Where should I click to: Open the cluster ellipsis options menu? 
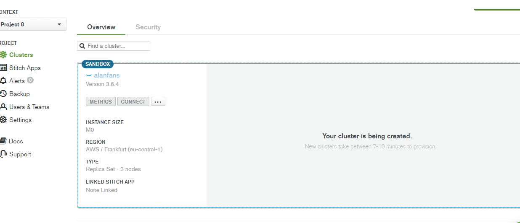pyautogui.click(x=158, y=102)
